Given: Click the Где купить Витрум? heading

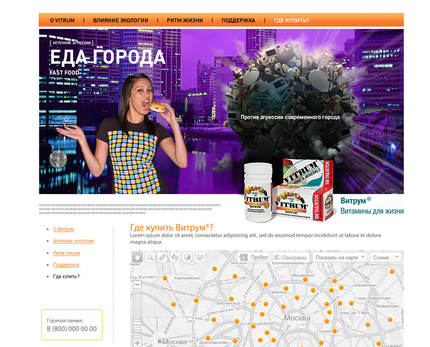Looking at the screenshot, I should [x=171, y=228].
